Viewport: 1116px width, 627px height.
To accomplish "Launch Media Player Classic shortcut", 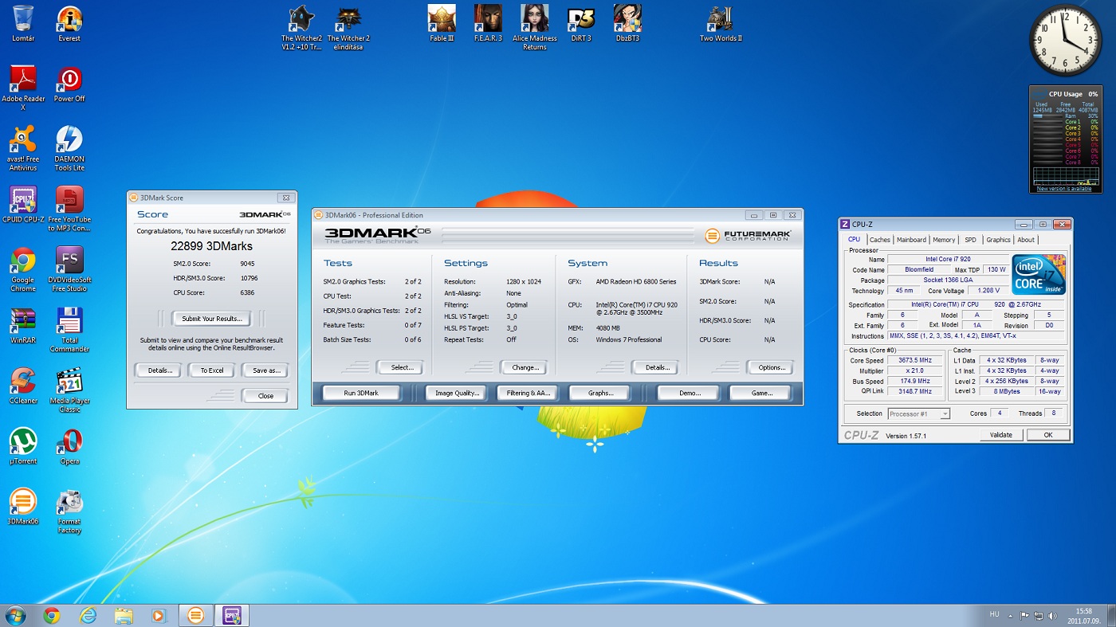I will point(69,390).
